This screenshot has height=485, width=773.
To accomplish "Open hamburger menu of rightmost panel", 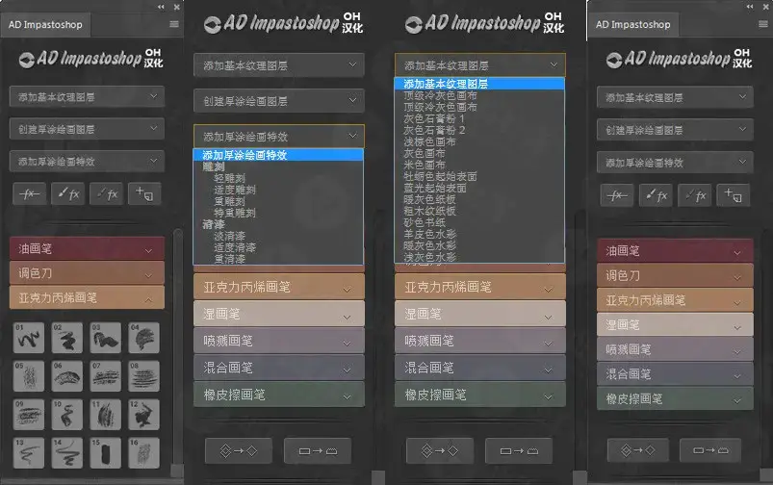I will click(763, 24).
